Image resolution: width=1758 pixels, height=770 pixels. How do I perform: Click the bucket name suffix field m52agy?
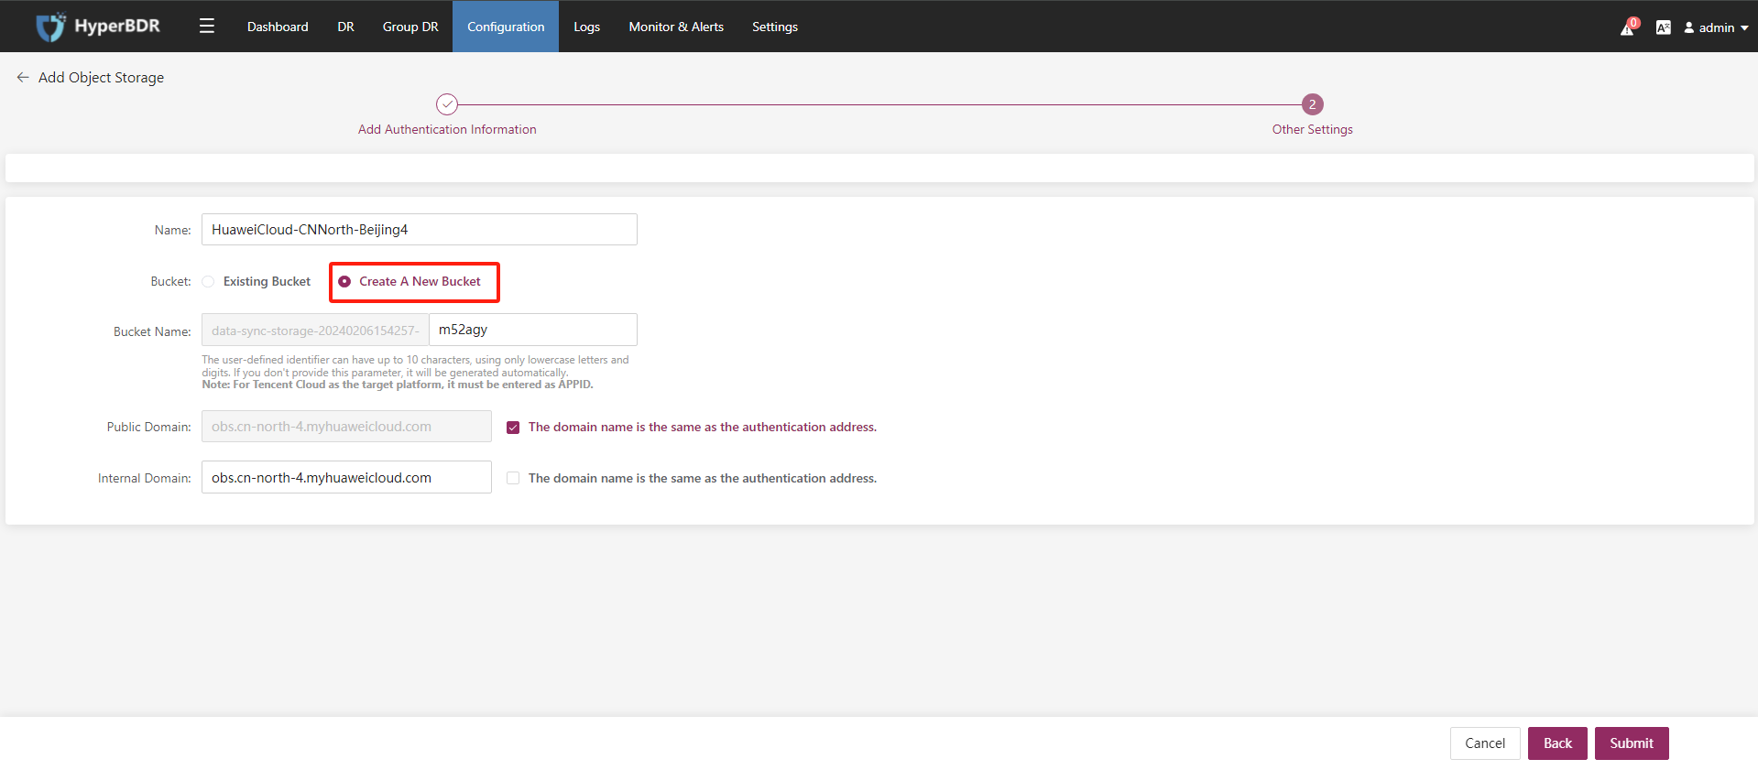point(533,330)
